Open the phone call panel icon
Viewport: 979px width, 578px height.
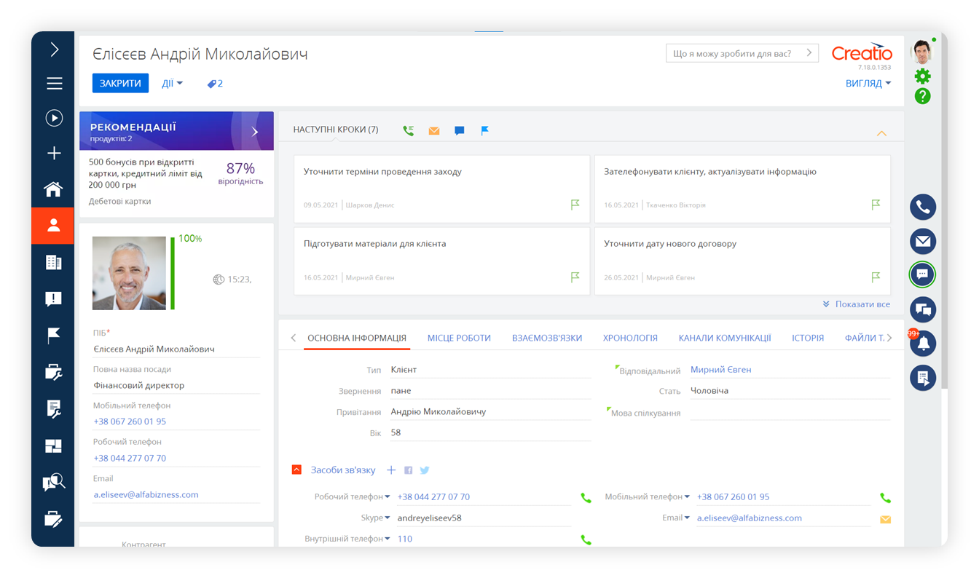(922, 207)
